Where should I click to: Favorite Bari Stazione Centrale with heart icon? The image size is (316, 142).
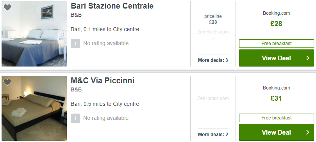7,7
